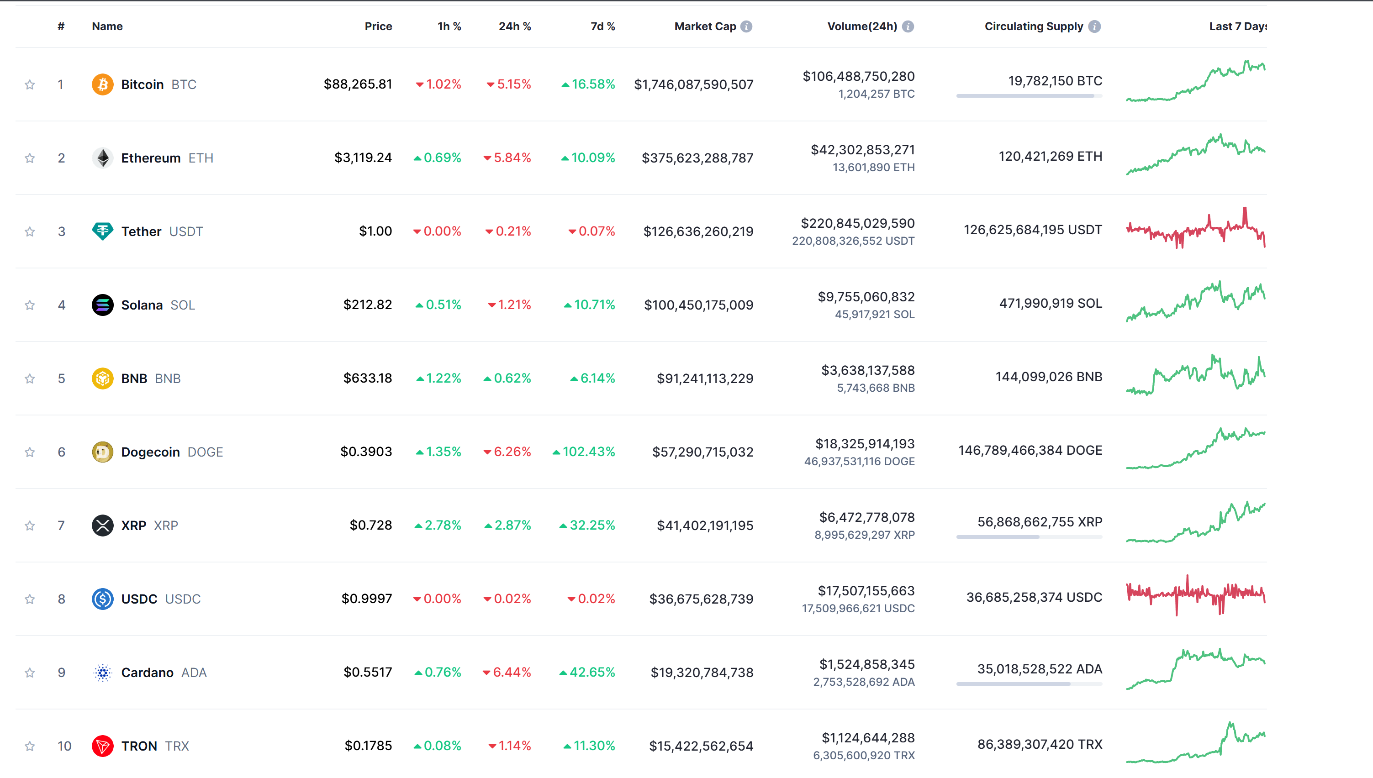
Task: Sort the table by Price column
Action: (x=378, y=27)
